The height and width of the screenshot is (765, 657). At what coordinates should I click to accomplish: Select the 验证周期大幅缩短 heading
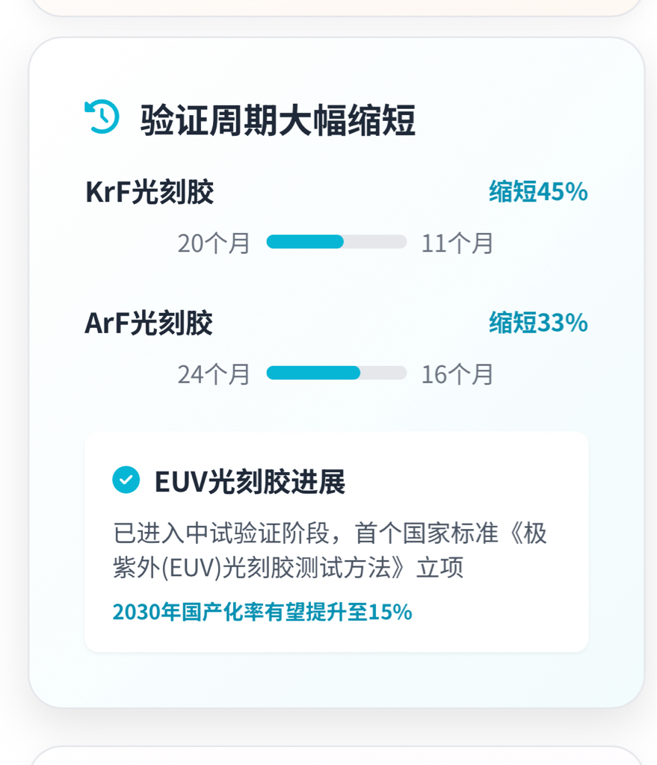tap(278, 120)
